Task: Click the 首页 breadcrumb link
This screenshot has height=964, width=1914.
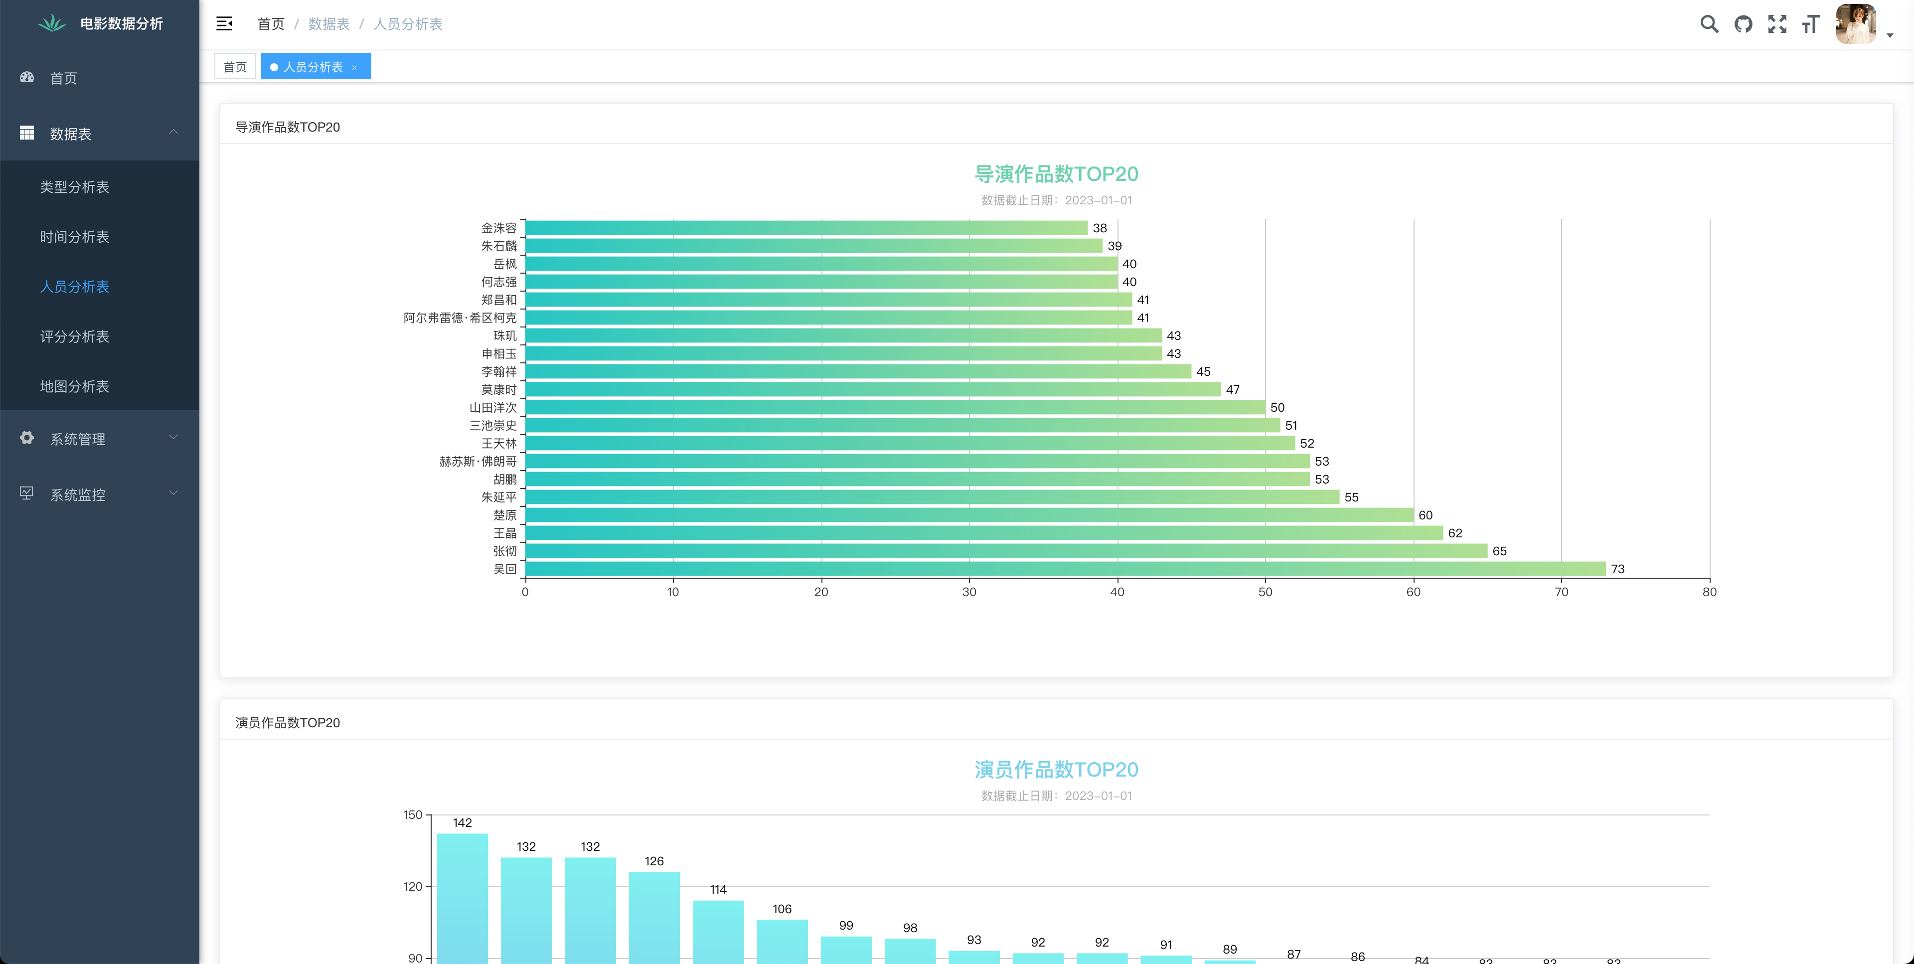Action: (271, 24)
